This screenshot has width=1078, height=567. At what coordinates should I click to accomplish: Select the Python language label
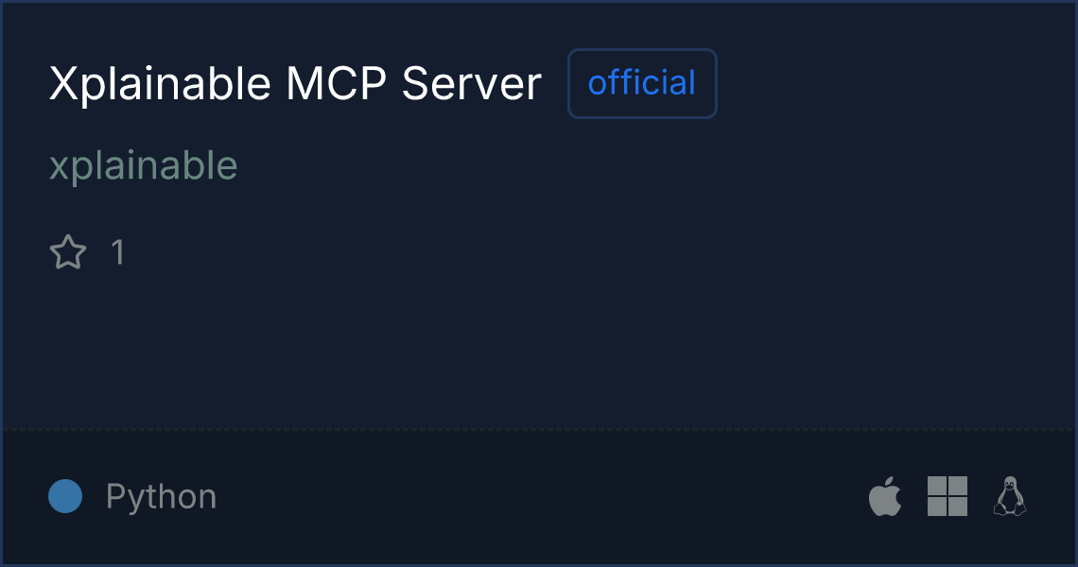point(162,497)
